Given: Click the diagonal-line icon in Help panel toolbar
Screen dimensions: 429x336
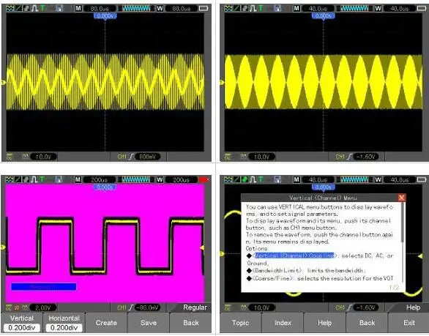Looking at the screenshot, I should coord(236,179).
